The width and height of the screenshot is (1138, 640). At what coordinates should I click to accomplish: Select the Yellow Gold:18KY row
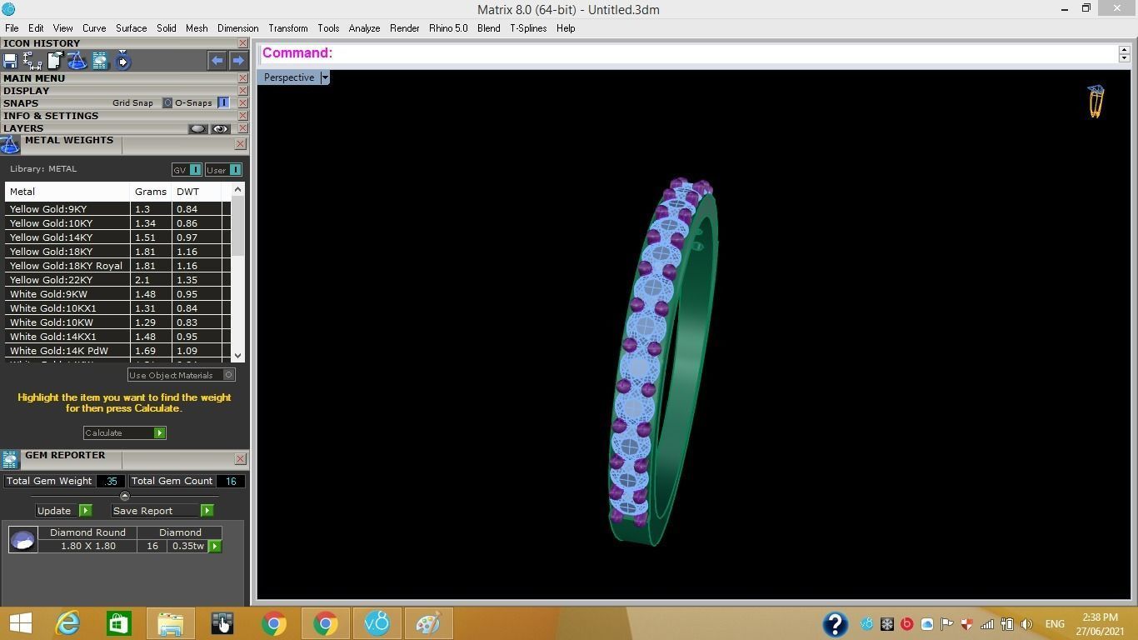tap(117, 252)
